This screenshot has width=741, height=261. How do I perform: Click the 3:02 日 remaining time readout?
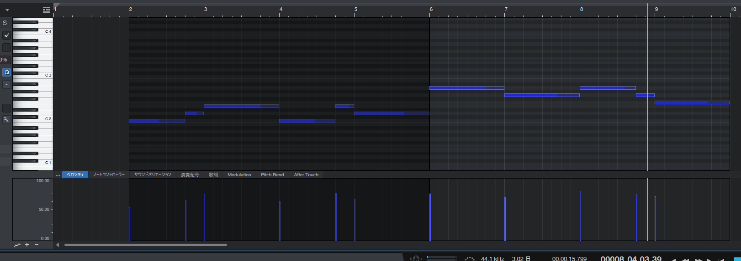click(x=521, y=259)
